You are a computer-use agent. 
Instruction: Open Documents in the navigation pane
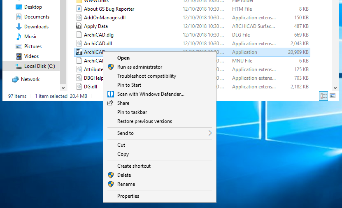pos(37,17)
